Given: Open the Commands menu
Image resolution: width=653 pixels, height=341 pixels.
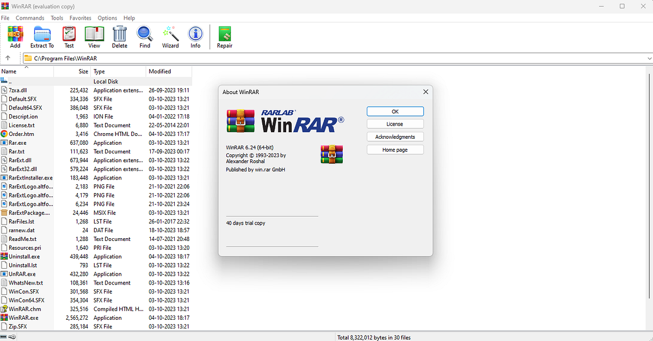Looking at the screenshot, I should click(x=30, y=17).
